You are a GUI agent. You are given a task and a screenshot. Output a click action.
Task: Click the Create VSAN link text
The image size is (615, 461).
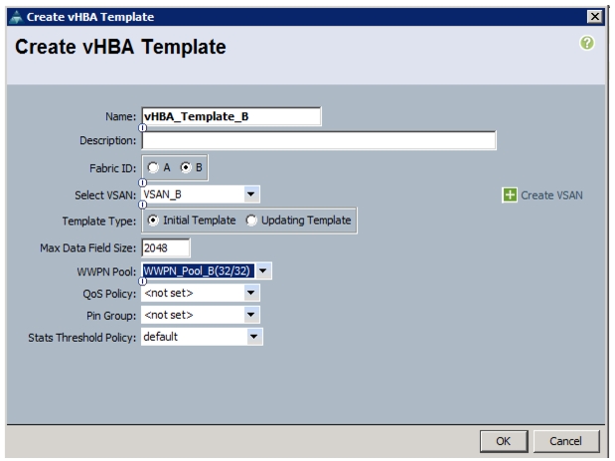pyautogui.click(x=551, y=195)
